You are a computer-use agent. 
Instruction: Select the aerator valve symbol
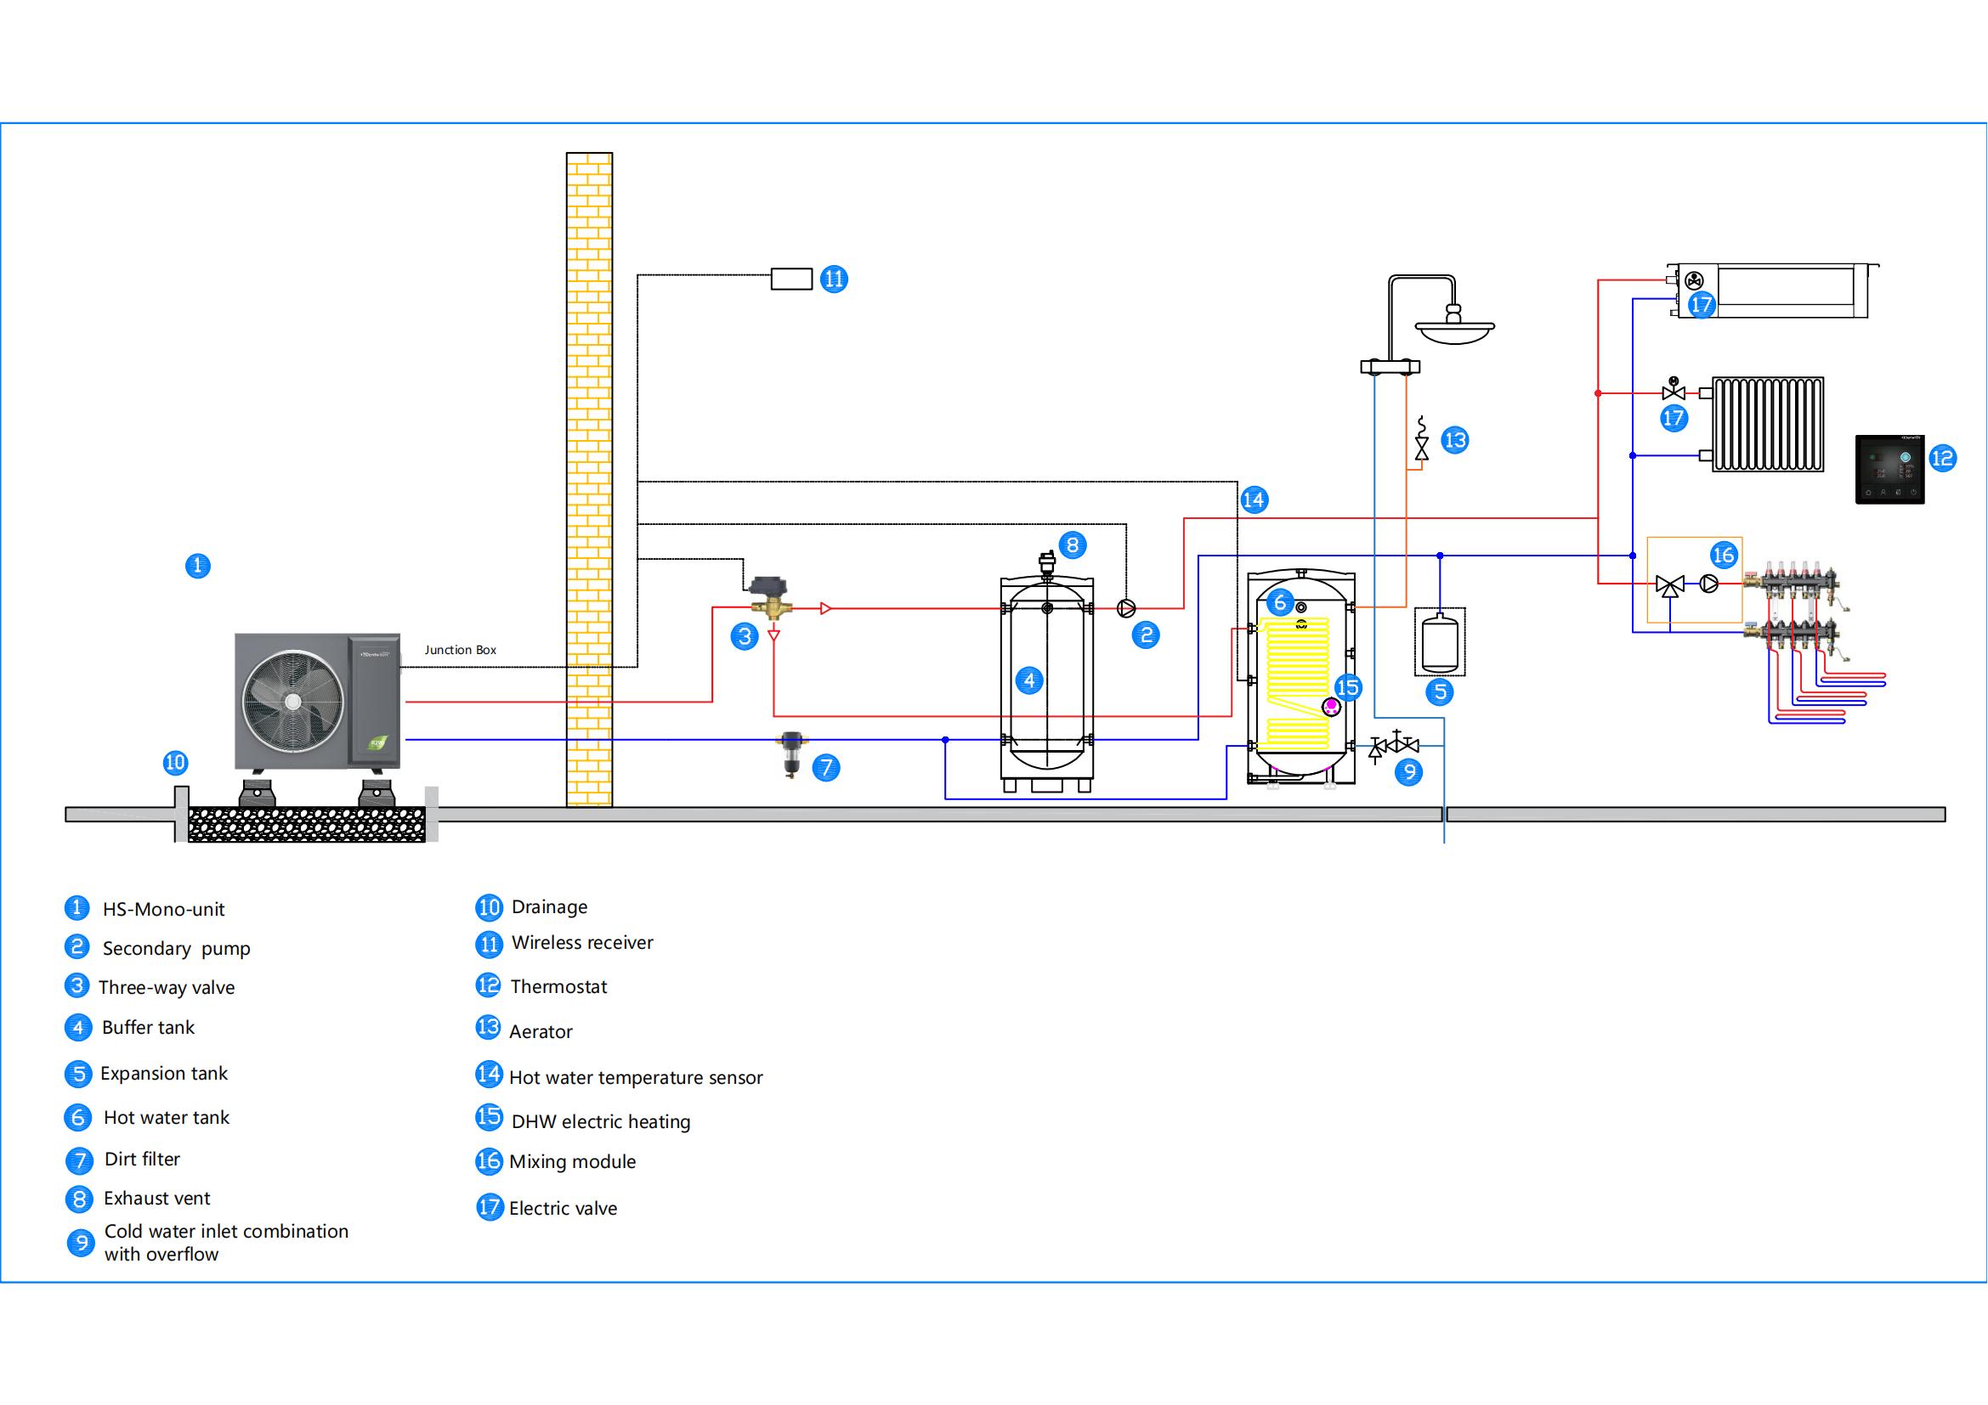(x=1421, y=438)
